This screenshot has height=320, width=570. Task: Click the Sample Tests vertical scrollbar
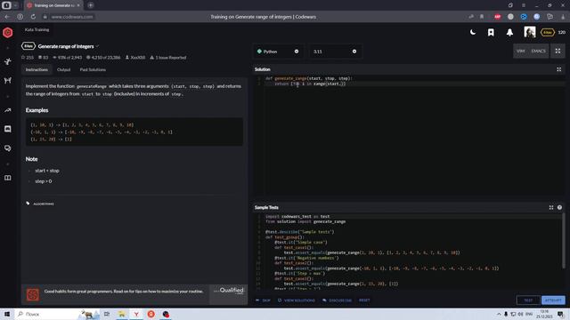pyautogui.click(x=564, y=240)
